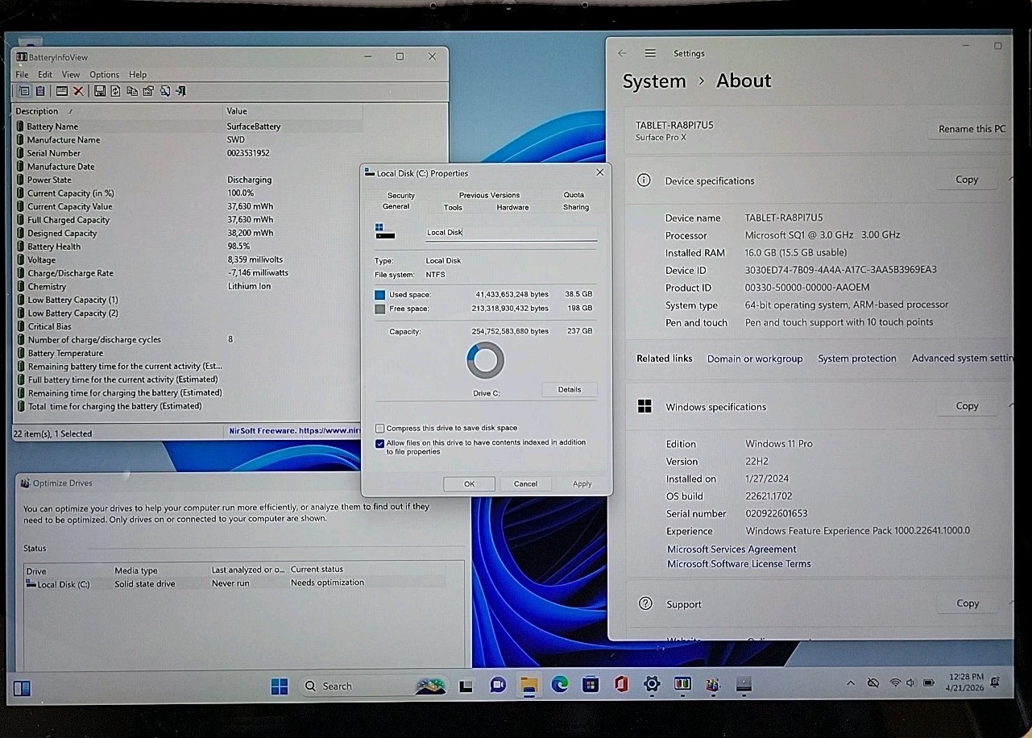Click the Find toolbar icon in BatteryInfoView
Screen dimensions: 1032x738
click(165, 91)
